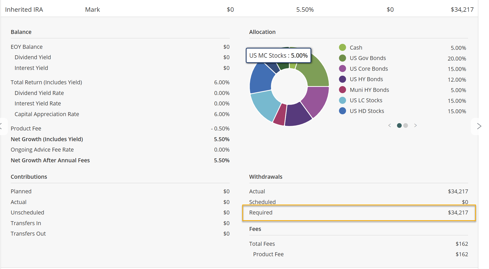489x269 pixels.
Task: Click the US Gov Bonds legend circle
Action: [x=342, y=58]
